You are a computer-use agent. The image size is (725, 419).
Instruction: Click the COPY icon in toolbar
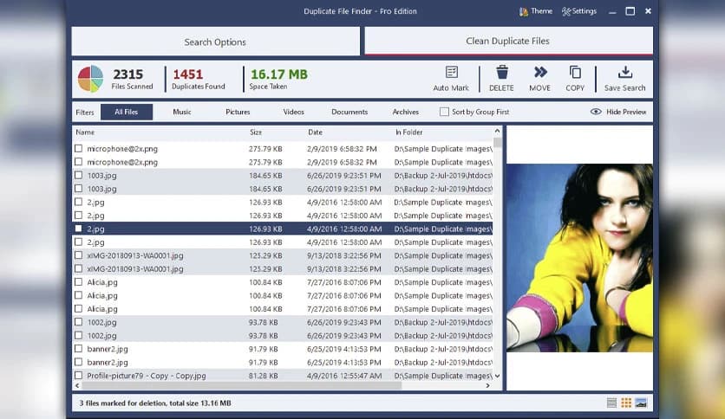575,73
